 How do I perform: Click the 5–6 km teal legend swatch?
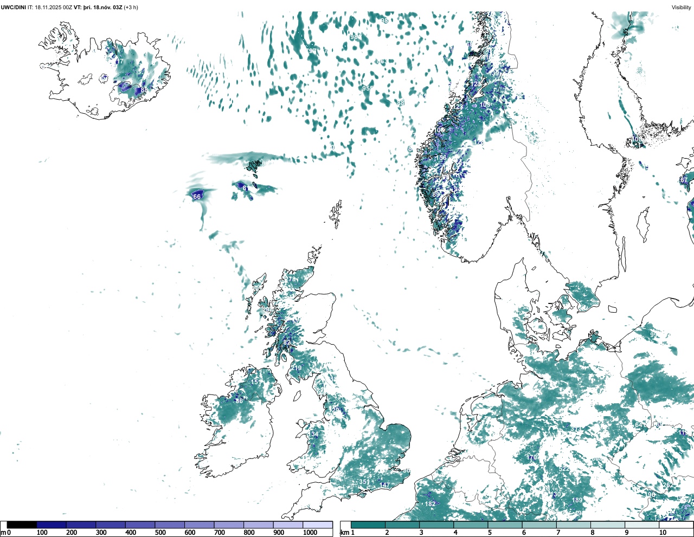point(505,525)
